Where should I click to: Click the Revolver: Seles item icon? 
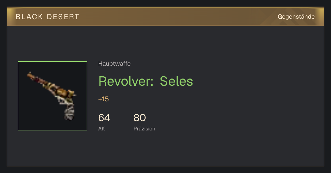[52, 96]
